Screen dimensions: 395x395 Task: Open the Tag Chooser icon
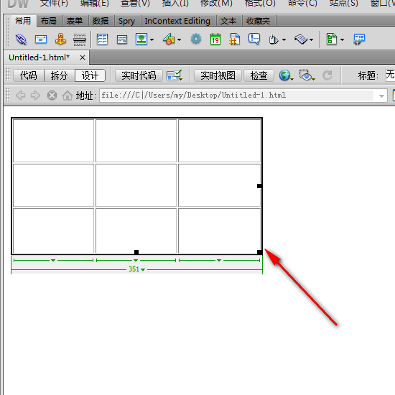(359, 39)
